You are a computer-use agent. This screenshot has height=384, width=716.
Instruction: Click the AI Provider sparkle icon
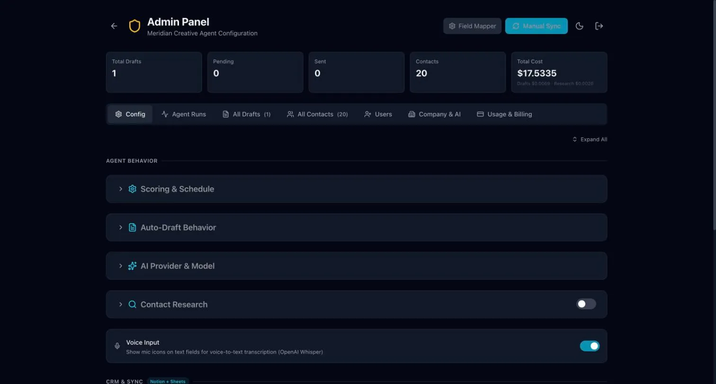[x=133, y=266]
